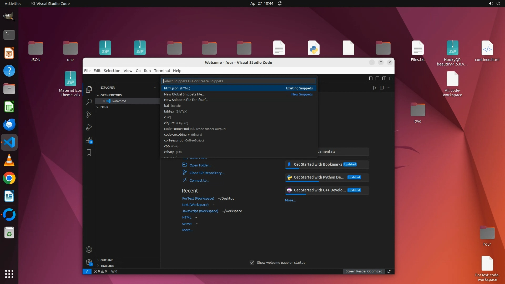The width and height of the screenshot is (505, 284).
Task: Click the Select Snippets File input field
Action: click(x=238, y=81)
